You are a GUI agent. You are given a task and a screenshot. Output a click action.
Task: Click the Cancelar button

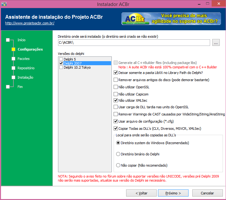pyautogui.click(x=207, y=193)
